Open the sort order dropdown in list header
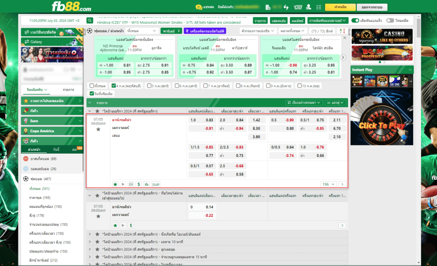 click(x=304, y=102)
